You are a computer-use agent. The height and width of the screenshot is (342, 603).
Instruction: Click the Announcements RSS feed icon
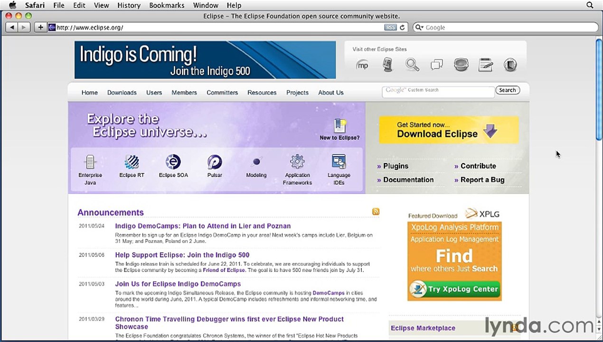376,212
